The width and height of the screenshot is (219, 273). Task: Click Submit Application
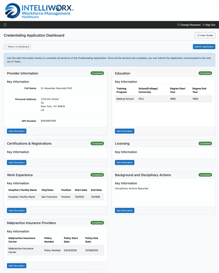click(204, 46)
